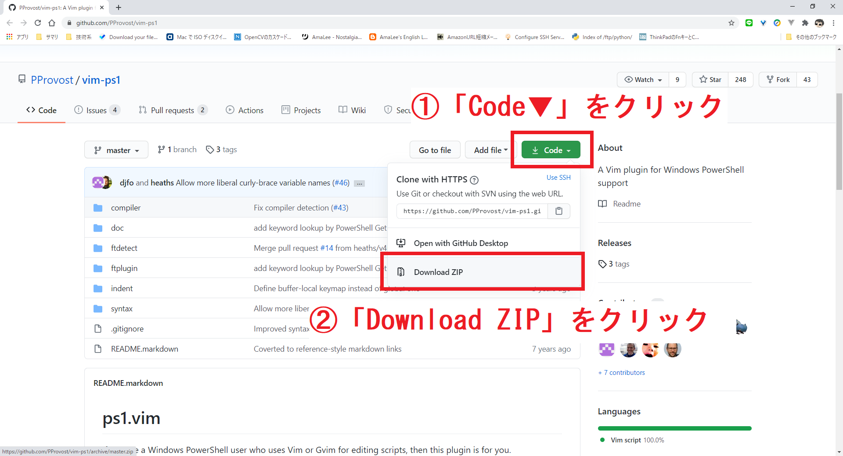Switch to the Issues tab
This screenshot has height=456, width=843.
[x=97, y=110]
